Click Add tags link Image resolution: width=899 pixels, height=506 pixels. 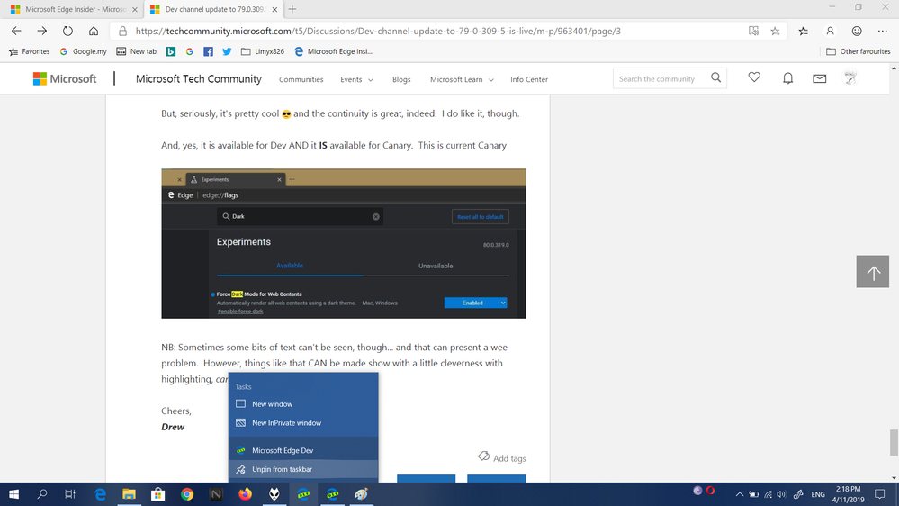pos(501,457)
